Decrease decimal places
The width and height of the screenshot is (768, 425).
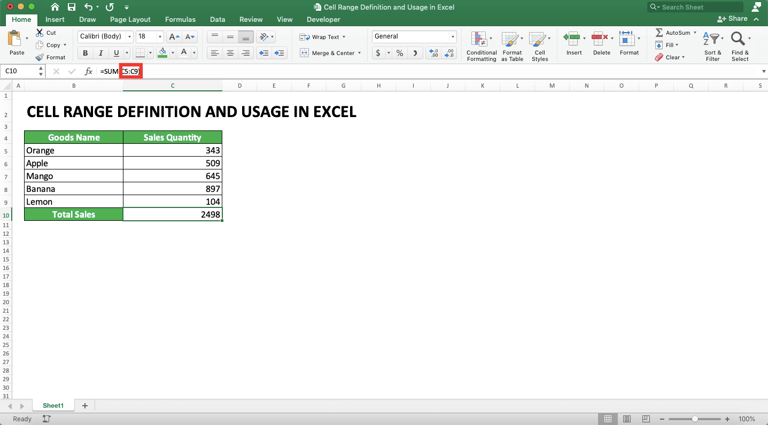450,53
